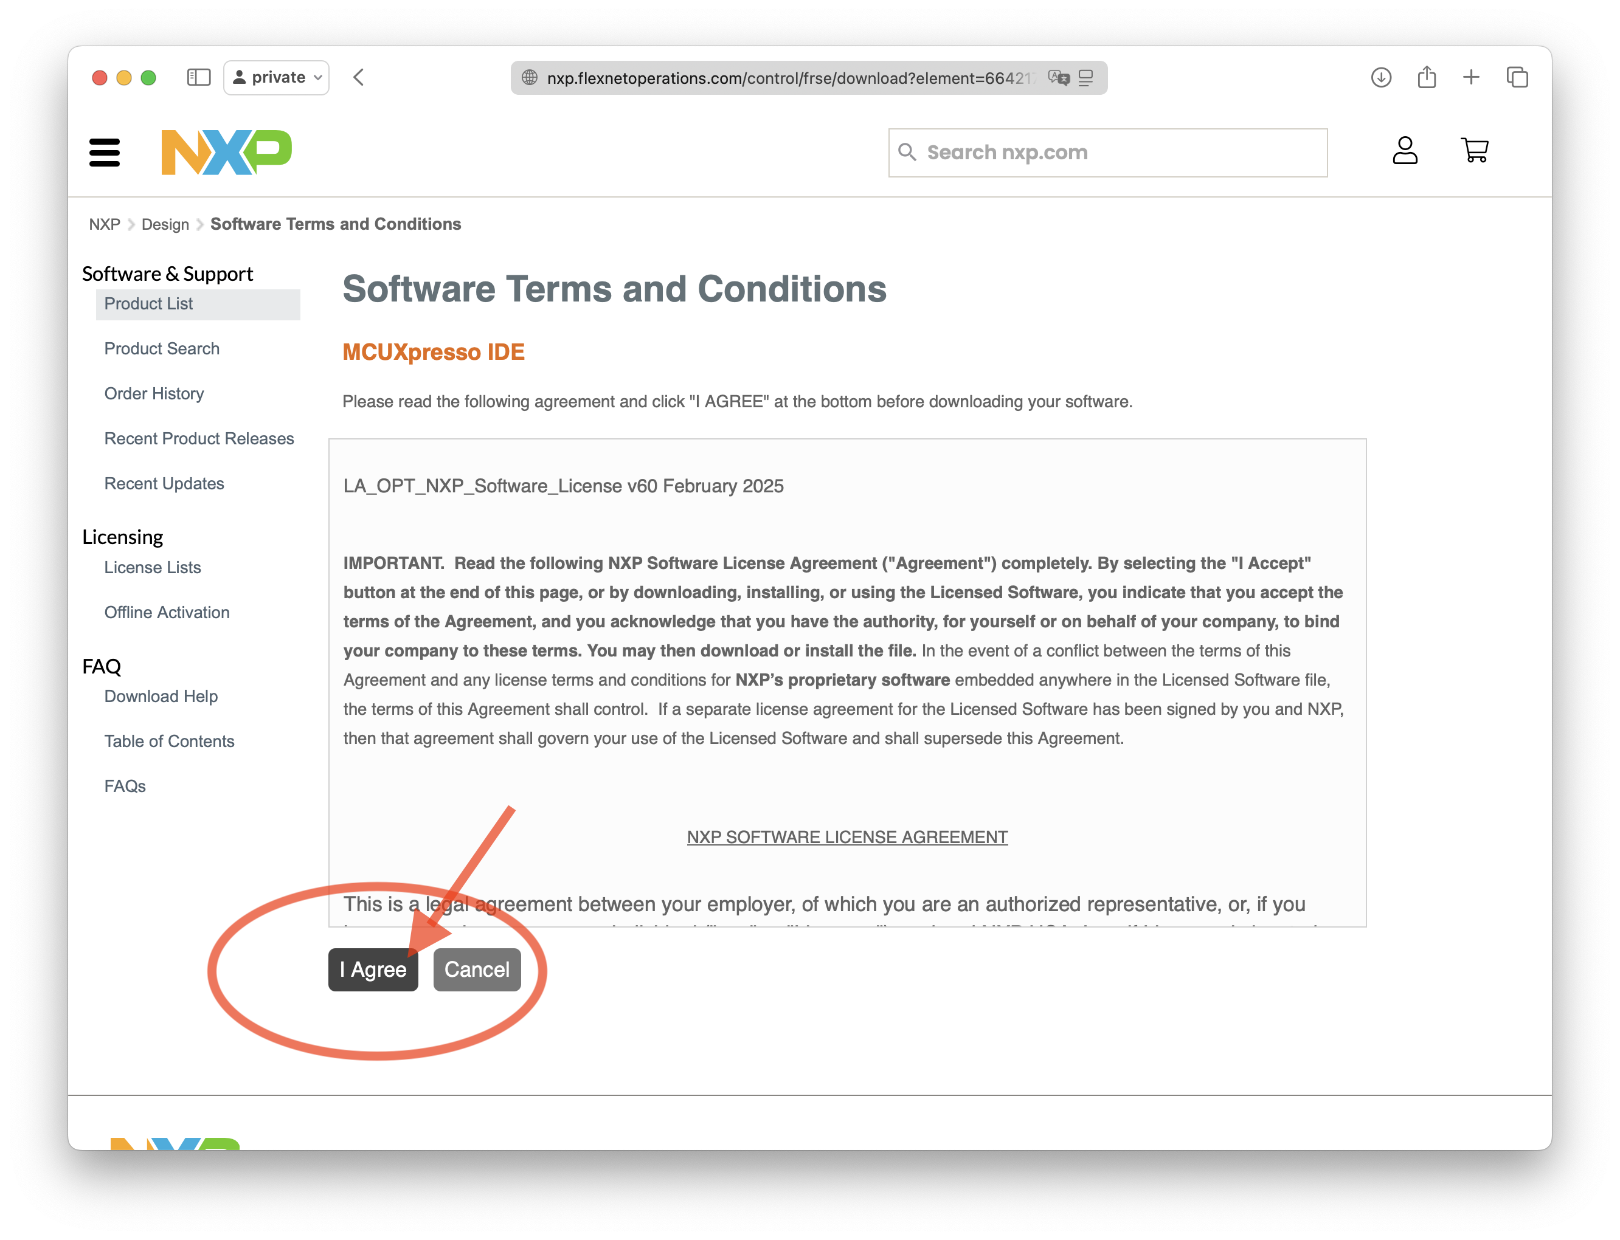Image resolution: width=1620 pixels, height=1240 pixels.
Task: Click the Design breadcrumb link
Action: click(165, 224)
